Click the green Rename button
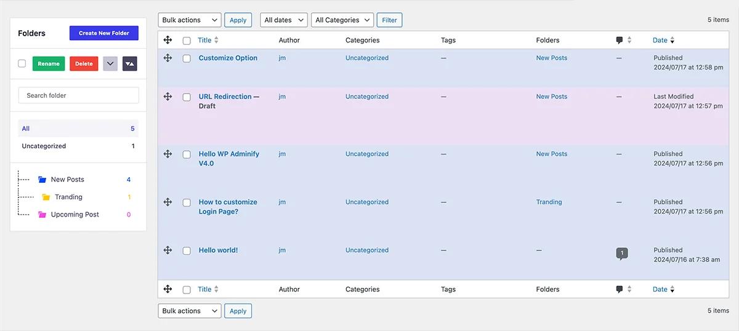 tap(49, 63)
